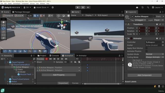The image size is (165, 93).
Task: Lock the Inspector panel
Action: 160,12
